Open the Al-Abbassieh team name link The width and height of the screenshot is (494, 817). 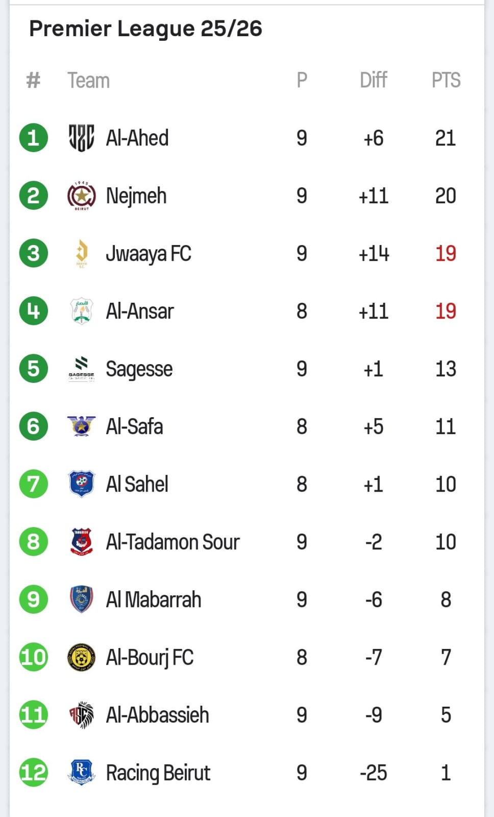point(157,715)
